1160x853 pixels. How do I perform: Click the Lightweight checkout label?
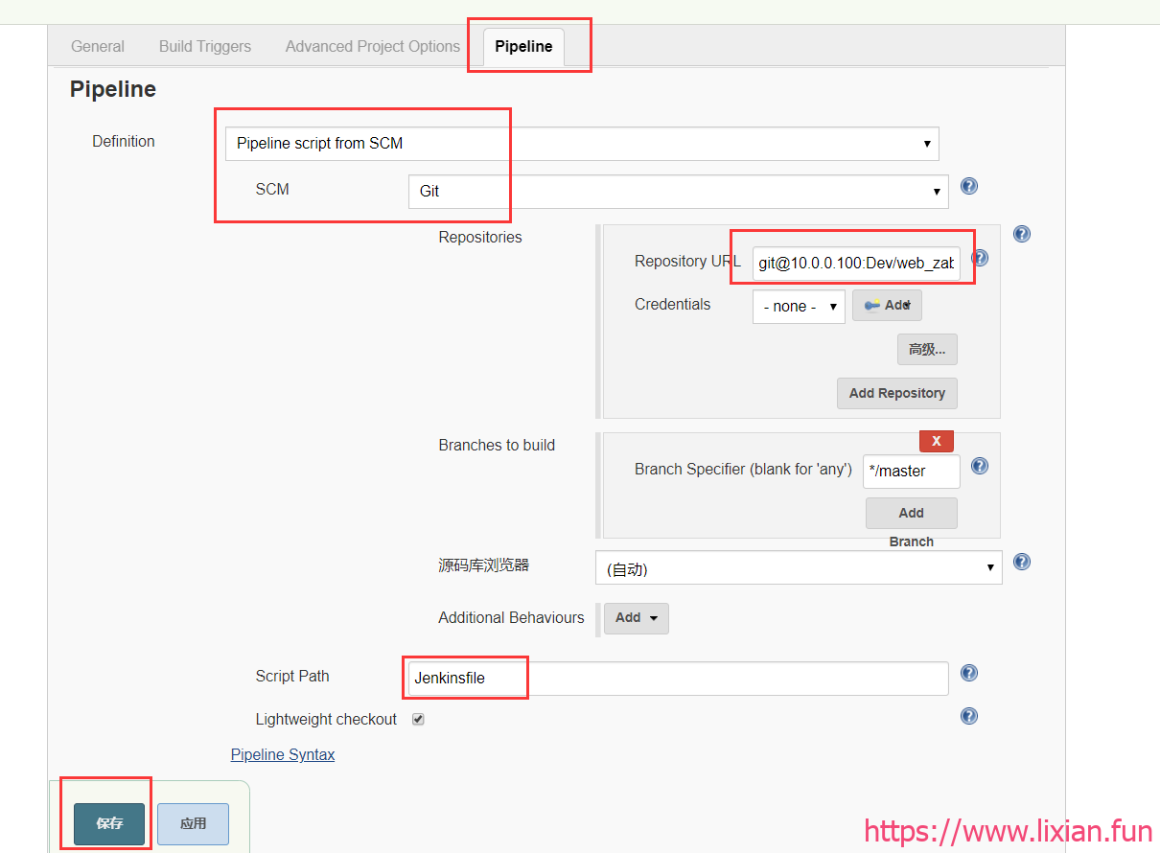(326, 720)
